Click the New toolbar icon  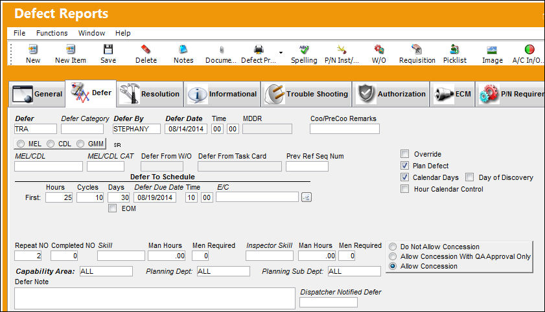33,49
